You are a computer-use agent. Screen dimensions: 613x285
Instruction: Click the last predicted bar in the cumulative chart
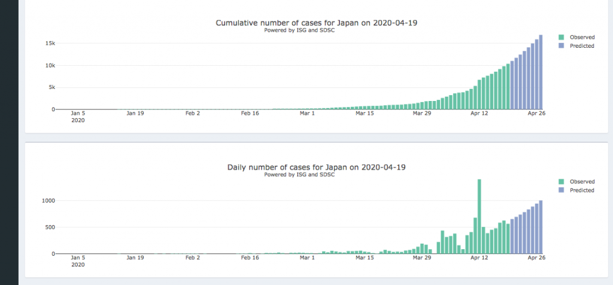tap(541, 73)
